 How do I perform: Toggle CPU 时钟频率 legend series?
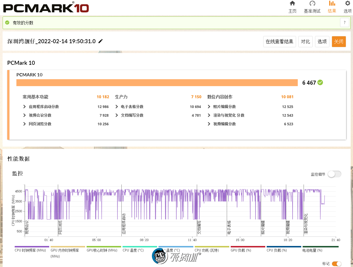click(x=32, y=249)
